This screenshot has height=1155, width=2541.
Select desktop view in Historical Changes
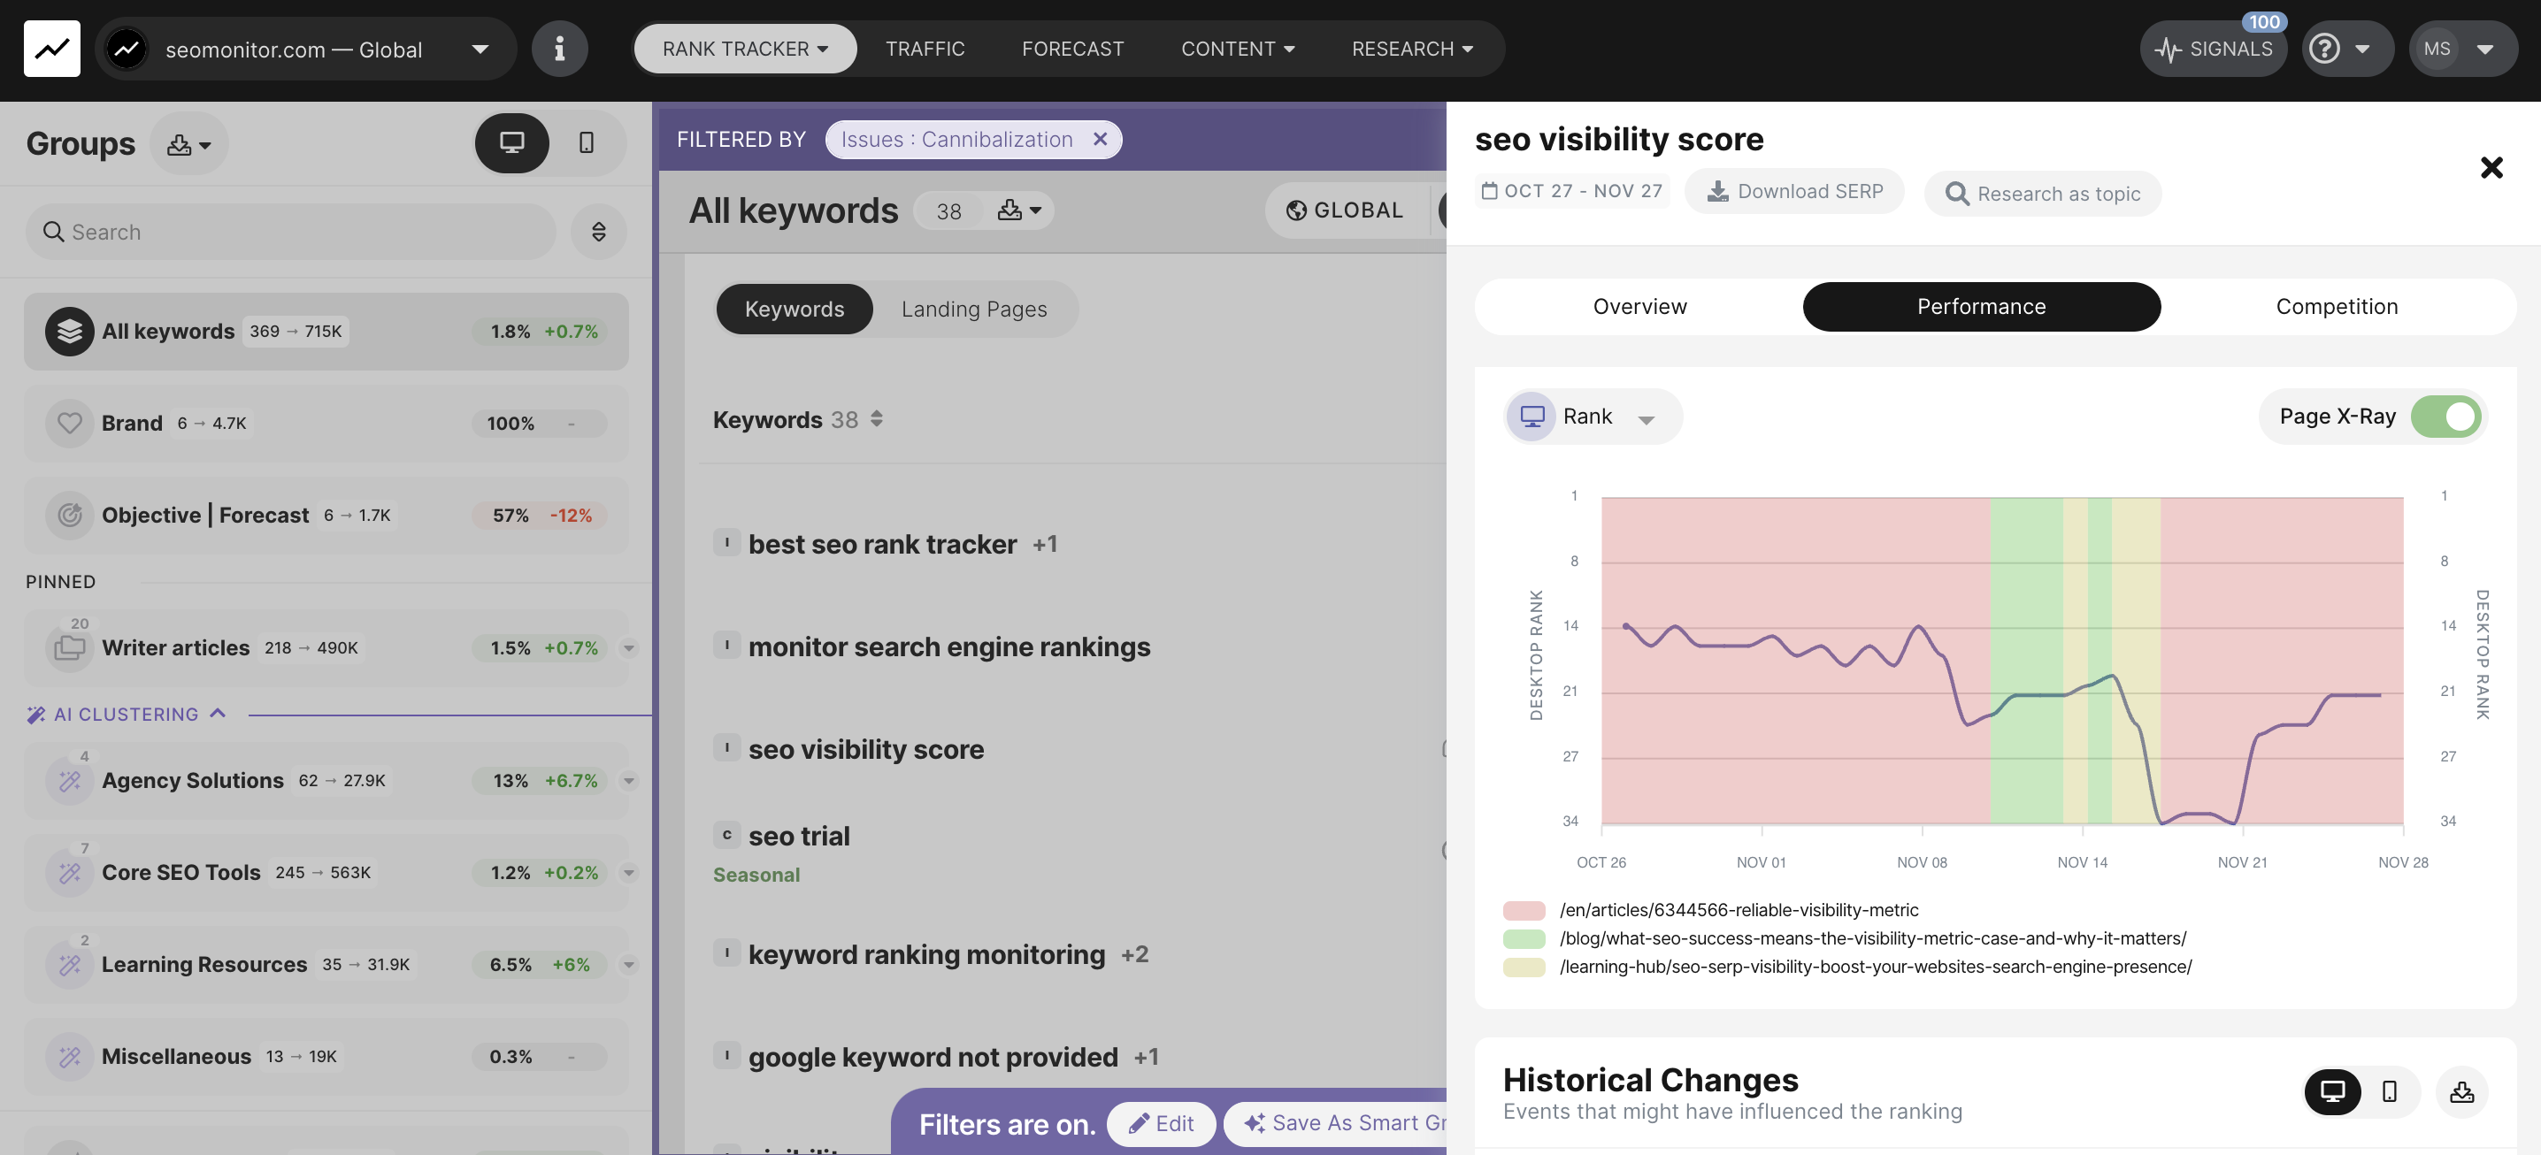pos(2332,1091)
